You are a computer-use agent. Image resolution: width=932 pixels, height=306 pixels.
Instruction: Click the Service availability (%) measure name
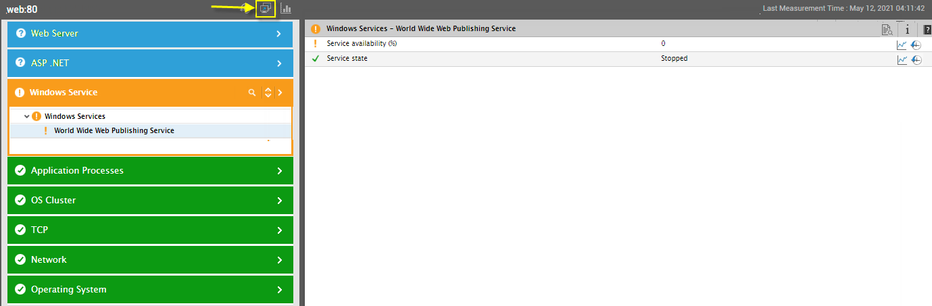(361, 44)
